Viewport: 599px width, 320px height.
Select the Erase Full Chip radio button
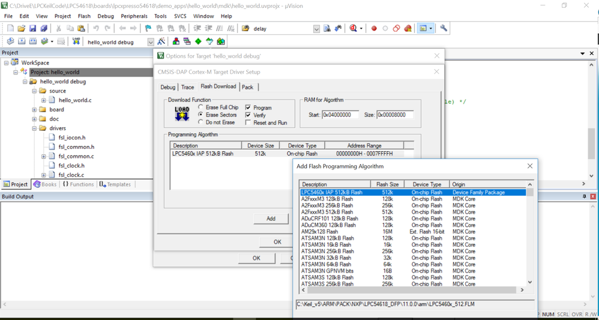pyautogui.click(x=200, y=107)
